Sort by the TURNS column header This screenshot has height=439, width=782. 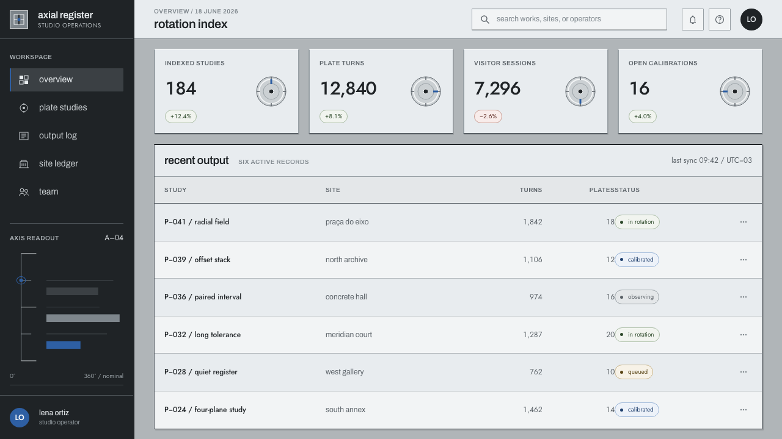(531, 190)
